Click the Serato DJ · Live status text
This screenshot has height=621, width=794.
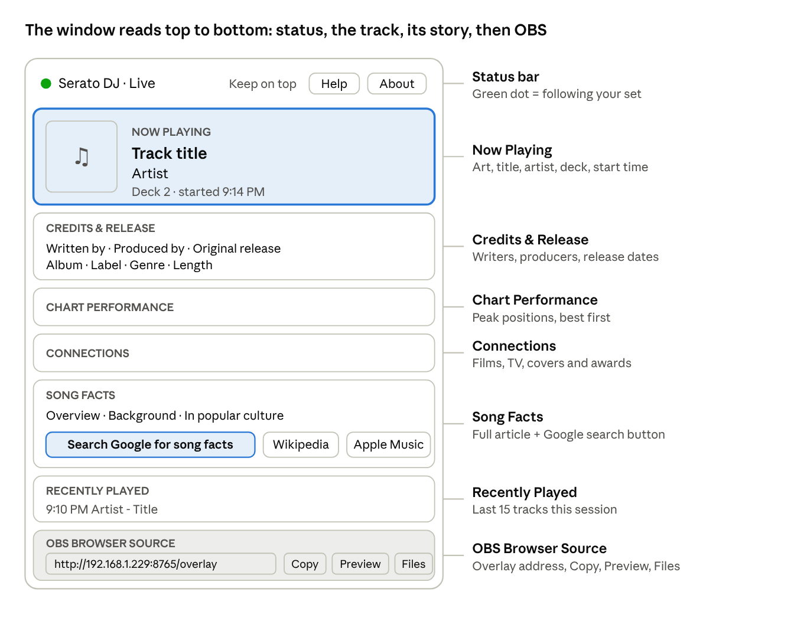pos(107,84)
